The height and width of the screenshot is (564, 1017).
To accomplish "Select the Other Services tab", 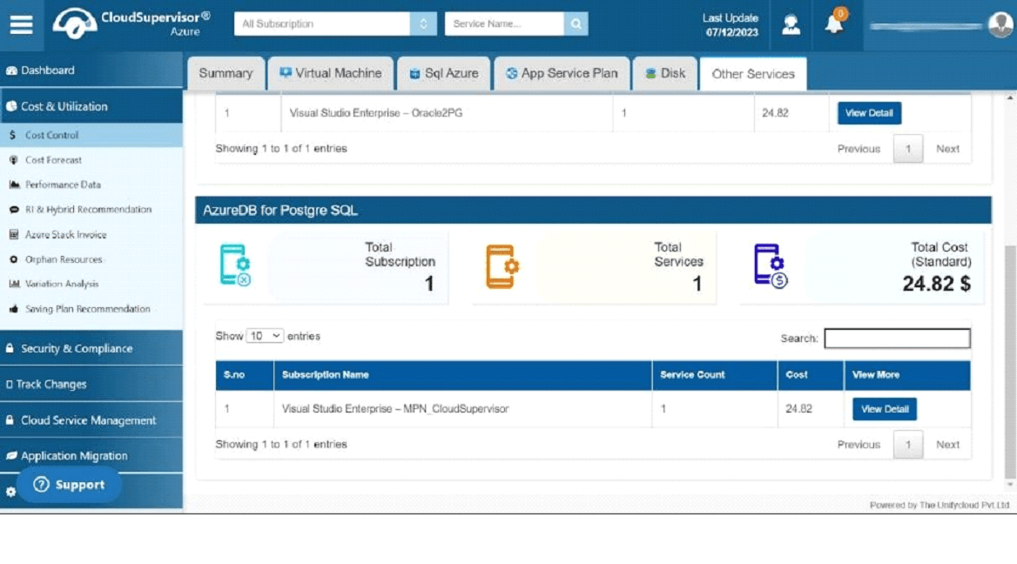I will coord(753,74).
